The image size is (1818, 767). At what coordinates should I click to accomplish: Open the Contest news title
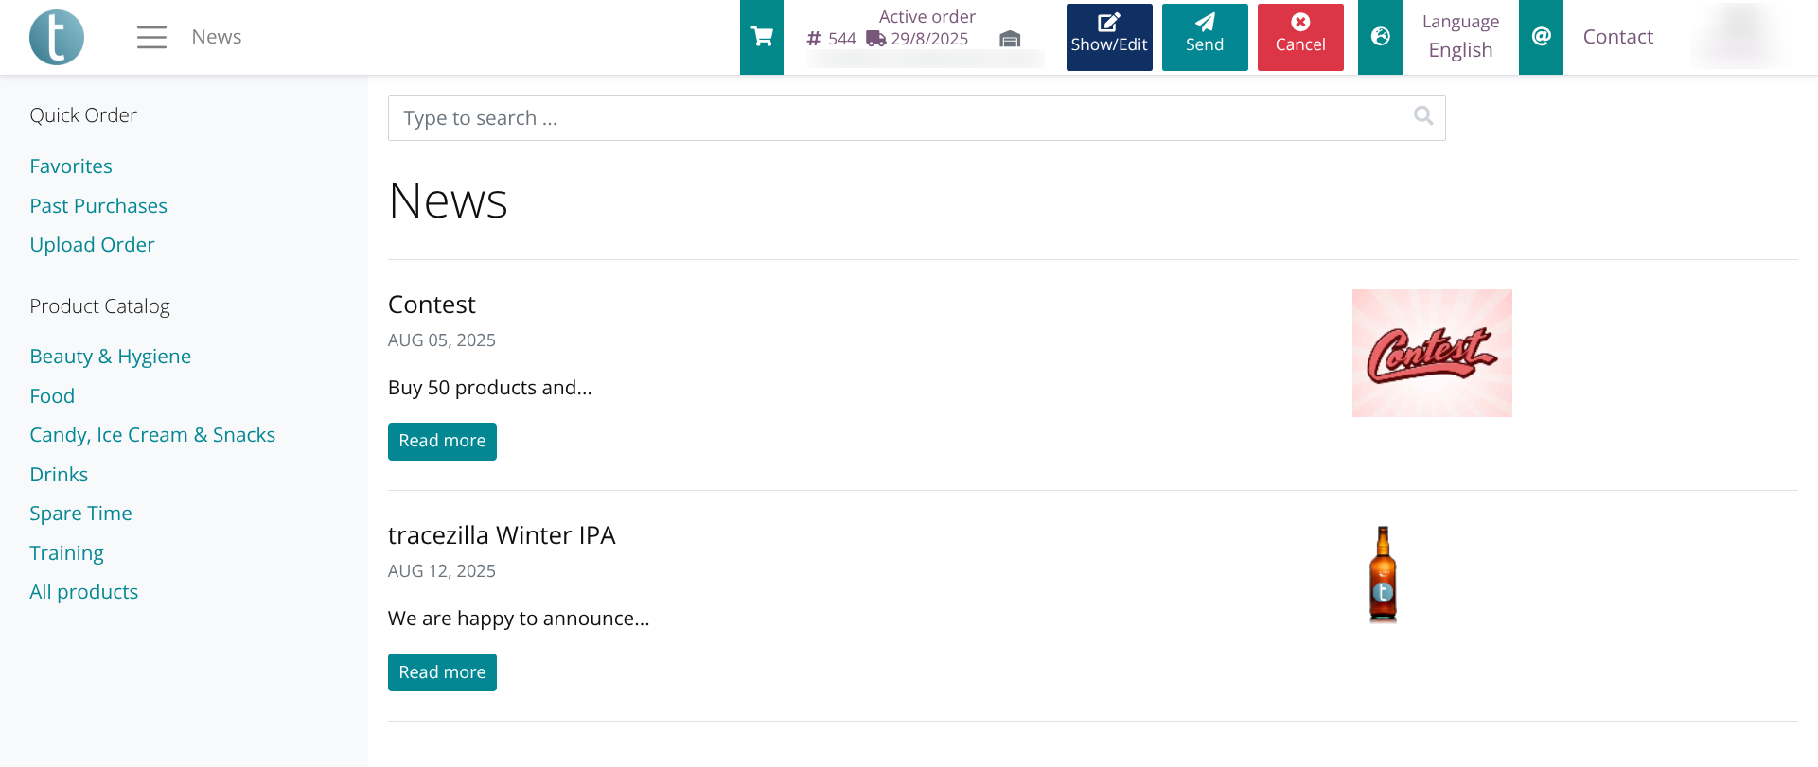coord(432,305)
